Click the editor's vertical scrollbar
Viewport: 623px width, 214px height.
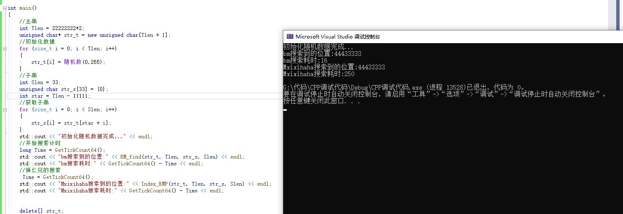pos(612,15)
